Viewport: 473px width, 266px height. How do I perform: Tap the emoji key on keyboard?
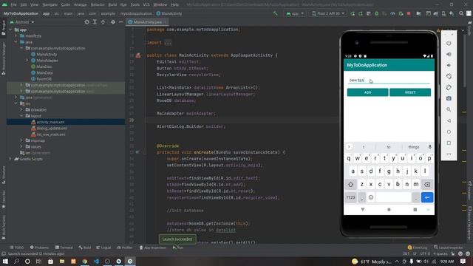371,197
